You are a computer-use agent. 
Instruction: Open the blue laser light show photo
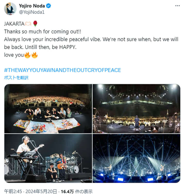pos(136,158)
